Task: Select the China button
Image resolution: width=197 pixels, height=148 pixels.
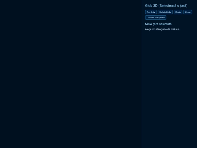Action: [x=188, y=12]
